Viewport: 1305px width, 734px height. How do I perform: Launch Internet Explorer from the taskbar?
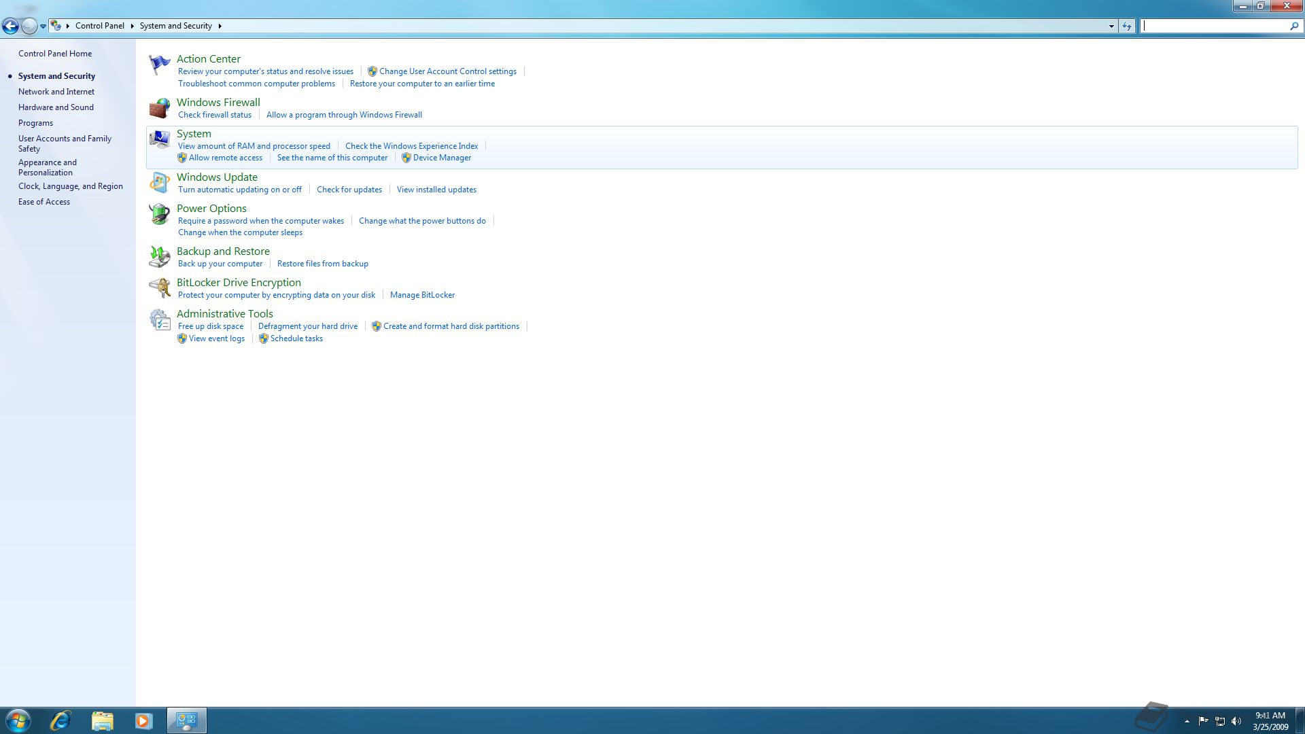click(x=60, y=720)
